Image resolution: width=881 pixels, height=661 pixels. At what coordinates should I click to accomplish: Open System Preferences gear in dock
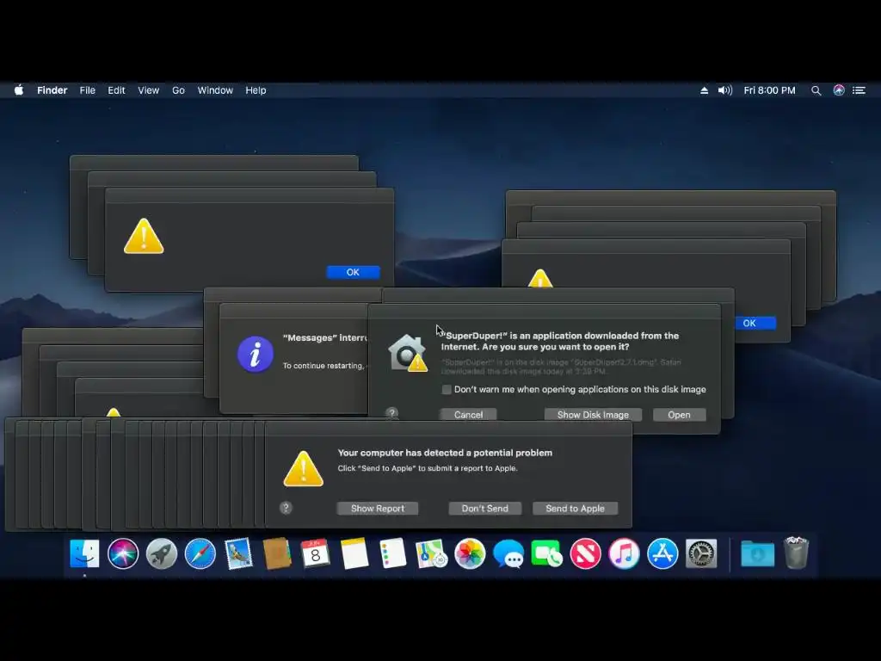[701, 553]
